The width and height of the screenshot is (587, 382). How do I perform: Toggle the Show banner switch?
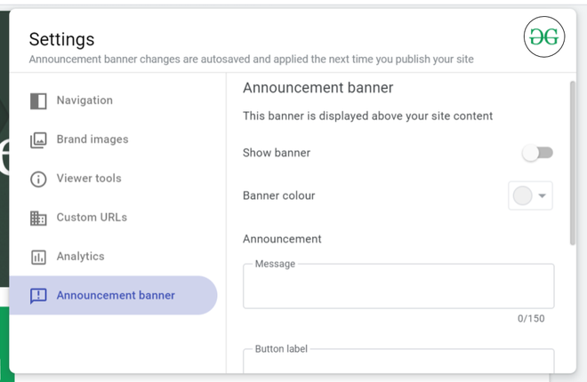coord(537,153)
